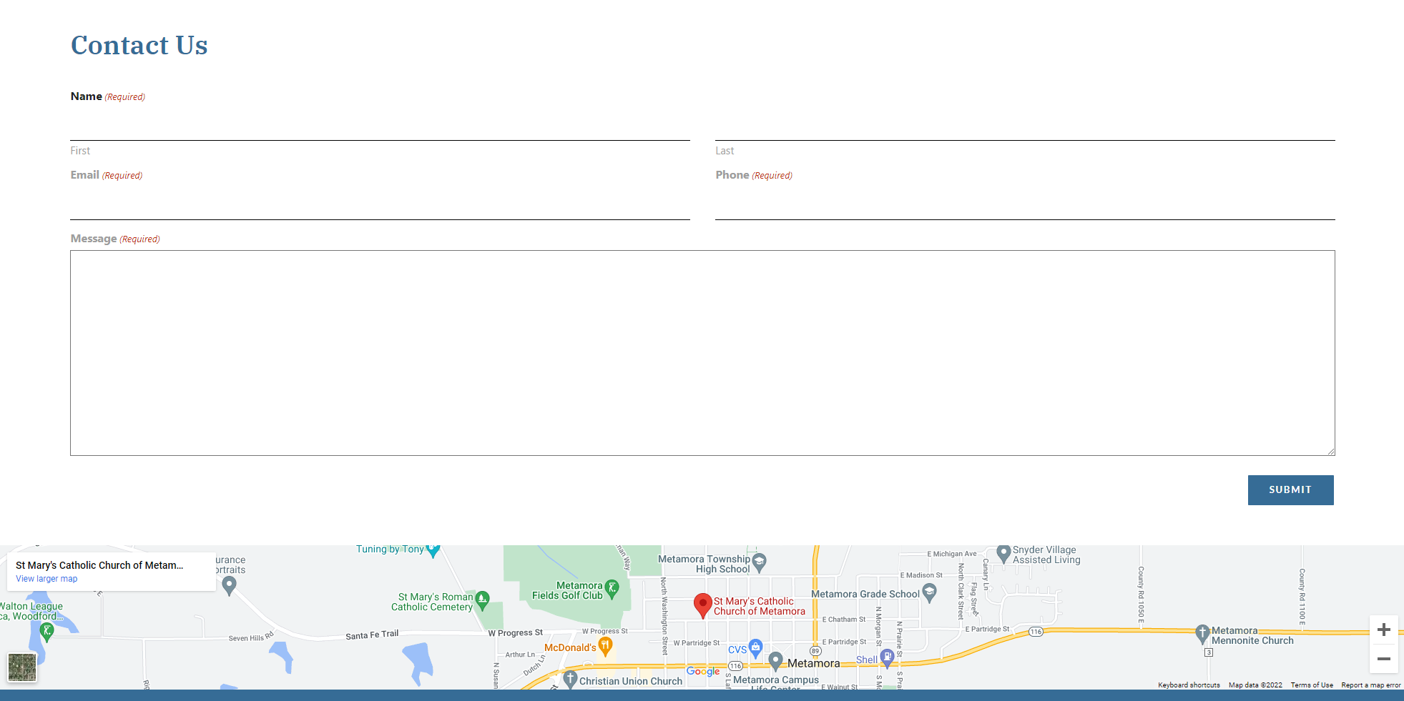This screenshot has height=701, width=1404.
Task: Switch to satellite imagery thumbnail
Action: coord(22,667)
